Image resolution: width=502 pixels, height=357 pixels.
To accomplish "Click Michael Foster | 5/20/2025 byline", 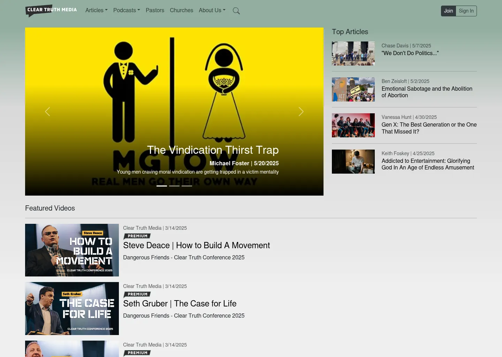I will point(244,163).
